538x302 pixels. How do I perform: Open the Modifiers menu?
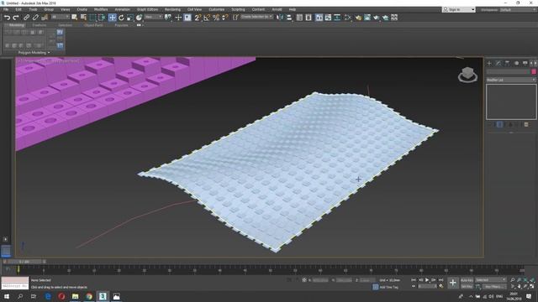(101, 9)
